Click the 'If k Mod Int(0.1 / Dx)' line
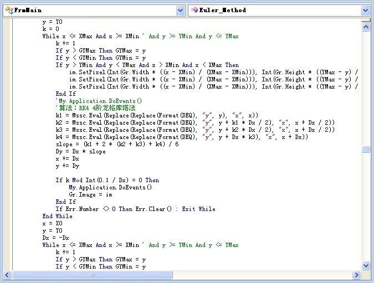 pos(107,180)
